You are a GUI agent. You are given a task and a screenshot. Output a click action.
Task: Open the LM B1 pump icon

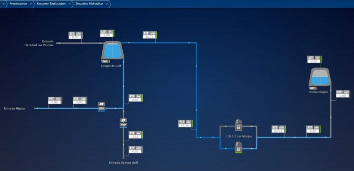click(x=239, y=125)
